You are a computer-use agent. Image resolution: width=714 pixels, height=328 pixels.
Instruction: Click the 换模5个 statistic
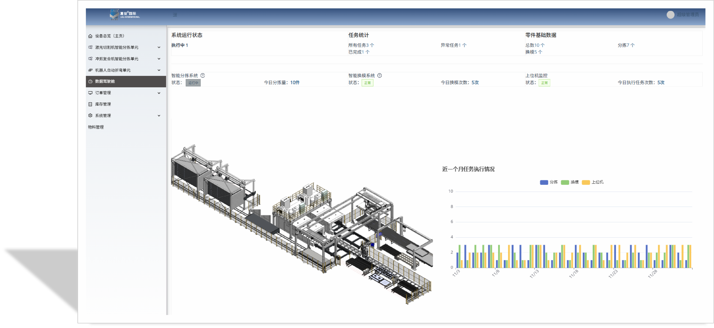534,52
